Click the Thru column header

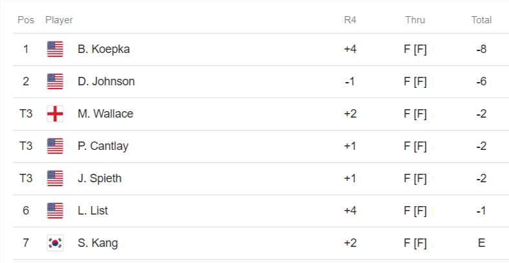[415, 20]
